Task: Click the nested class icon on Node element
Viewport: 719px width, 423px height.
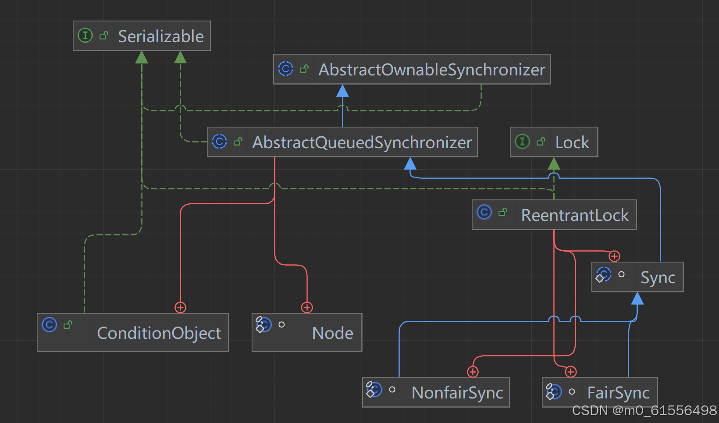Action: [263, 325]
